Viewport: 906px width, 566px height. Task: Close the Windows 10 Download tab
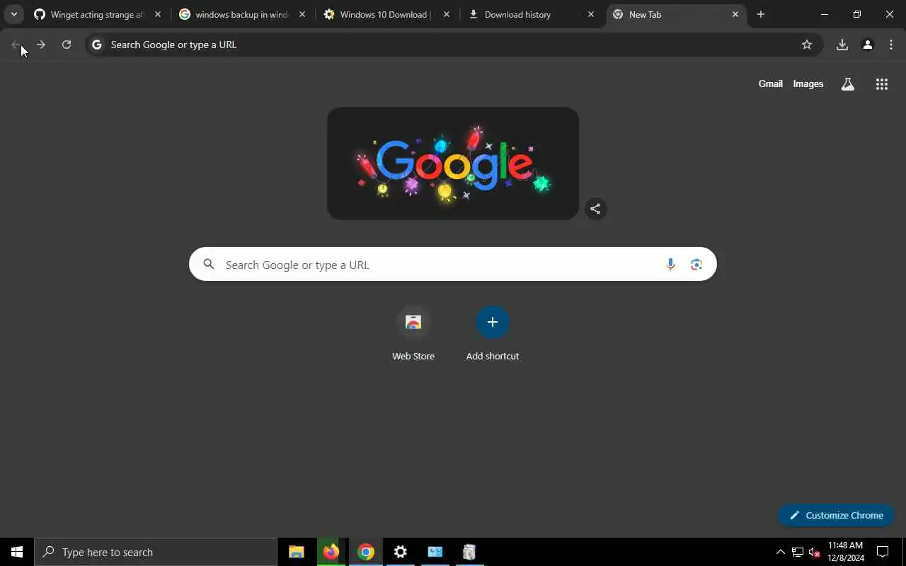click(x=447, y=14)
